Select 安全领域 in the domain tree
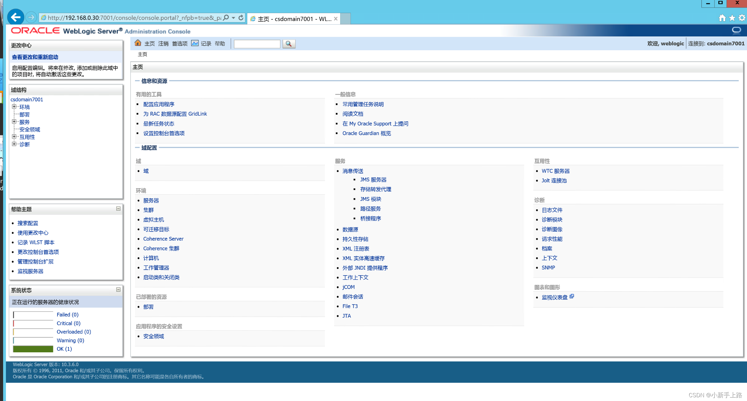Viewport: 747px width, 401px height. (30, 130)
